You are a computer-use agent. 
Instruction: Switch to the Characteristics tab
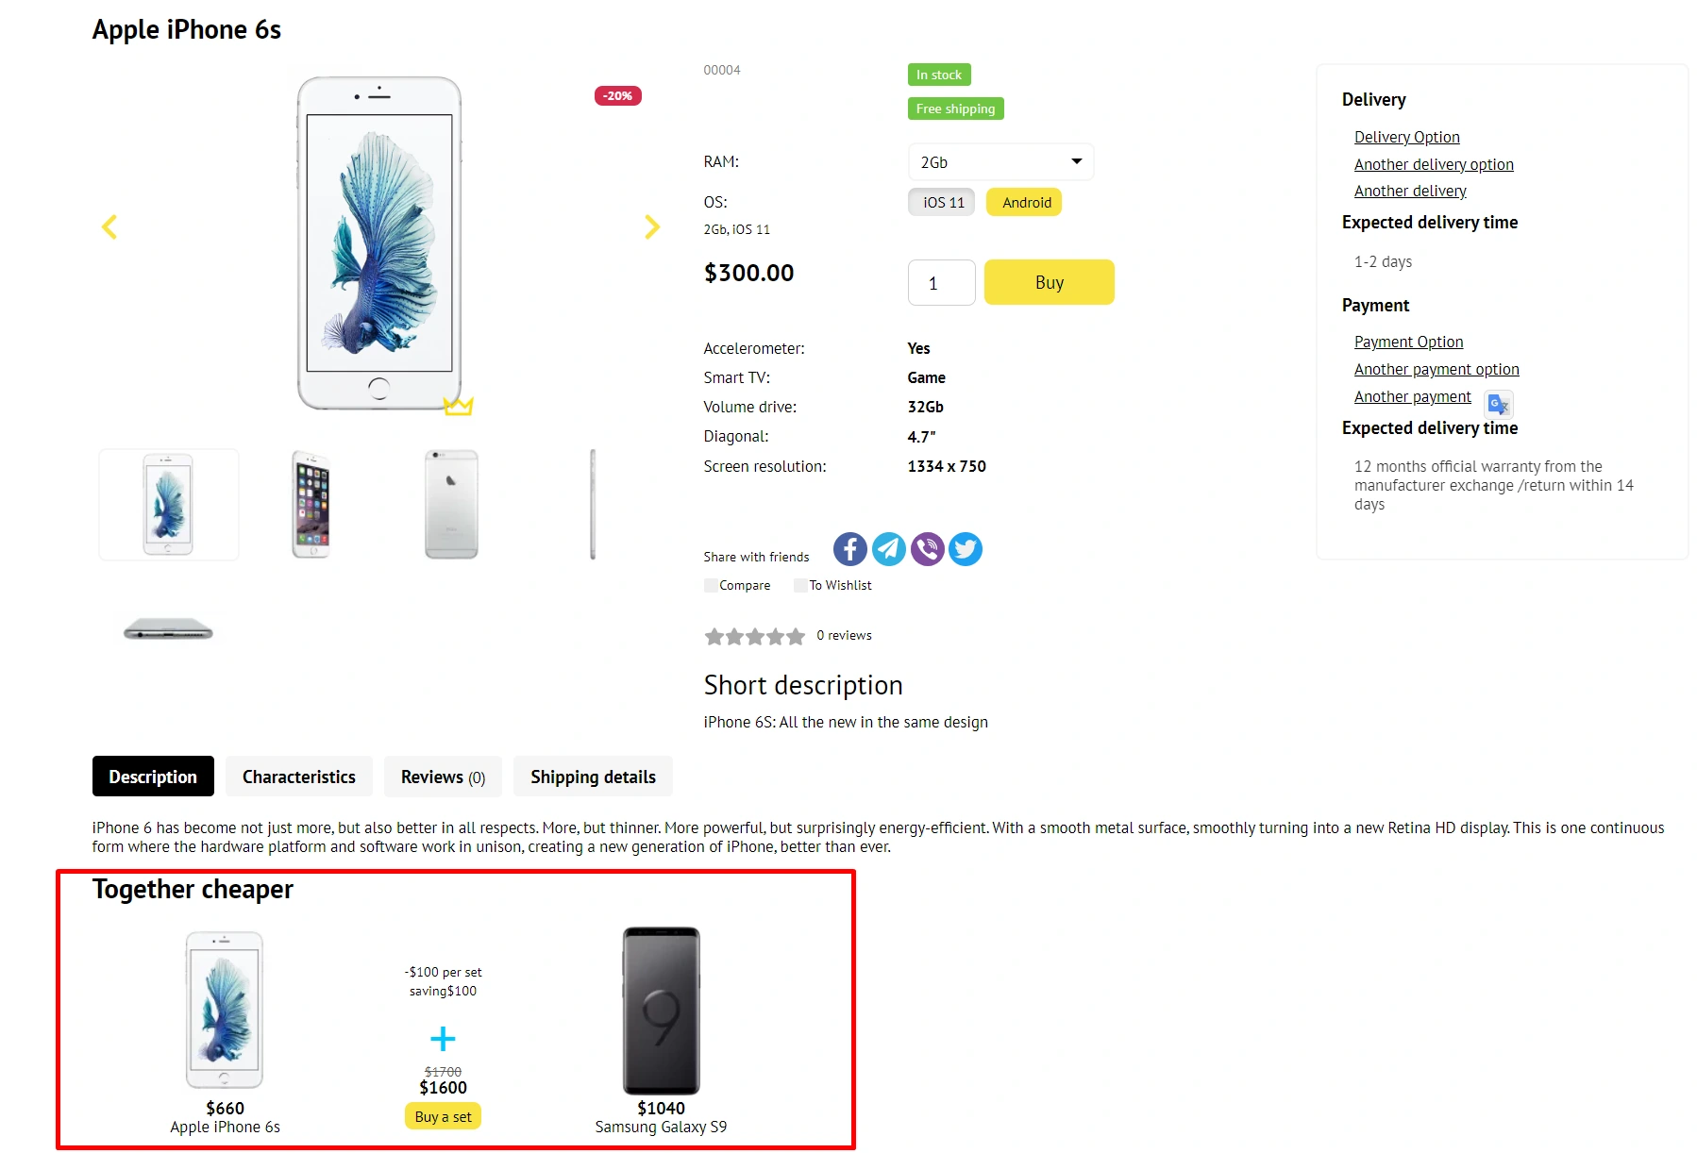pyautogui.click(x=299, y=777)
